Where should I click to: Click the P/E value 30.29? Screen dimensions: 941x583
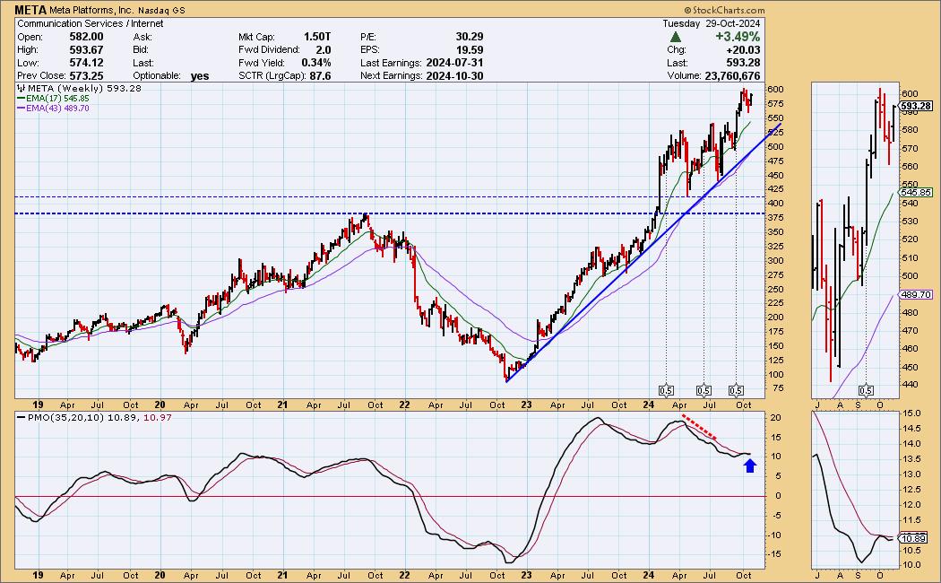pyautogui.click(x=470, y=37)
